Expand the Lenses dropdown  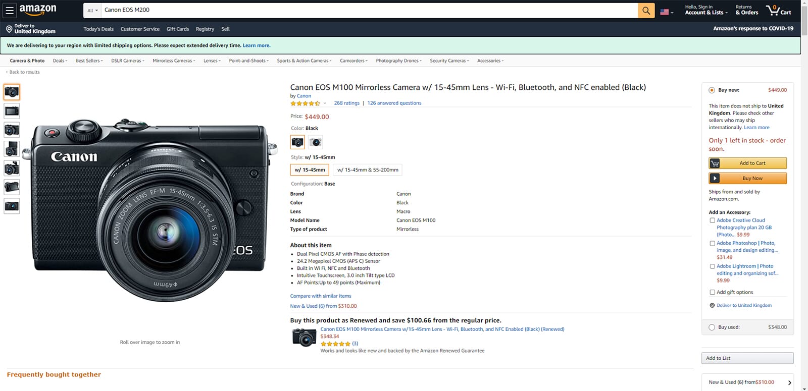point(212,61)
